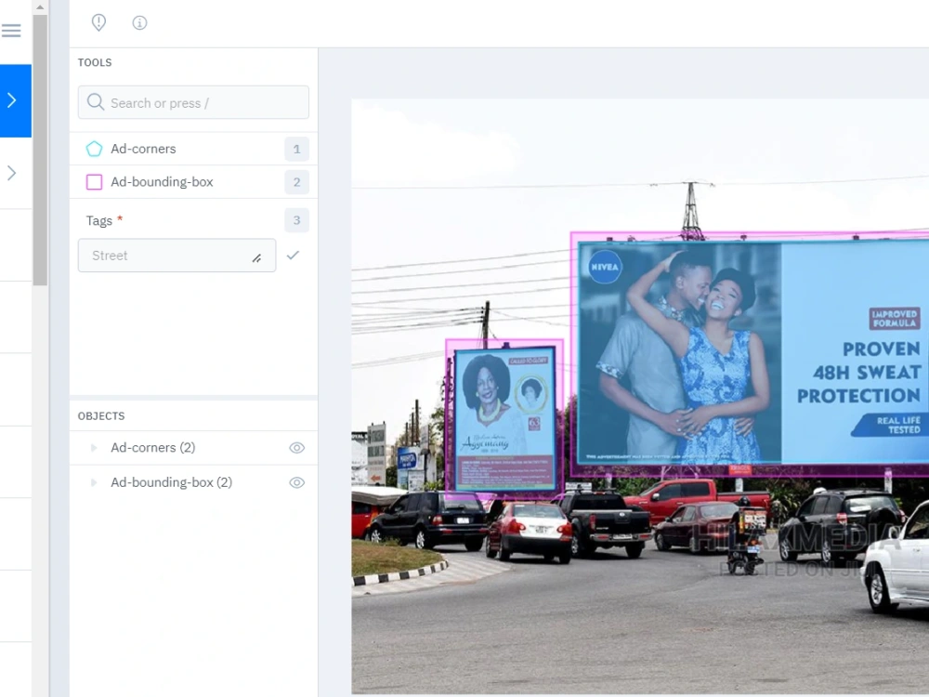The image size is (929, 697).
Task: Open the hint pin icon above Tools
Action: coord(98,22)
